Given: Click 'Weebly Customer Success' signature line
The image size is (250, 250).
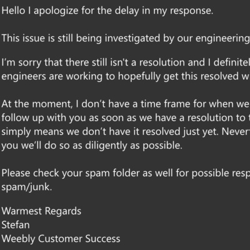Looking at the screenshot, I should click(61, 239).
